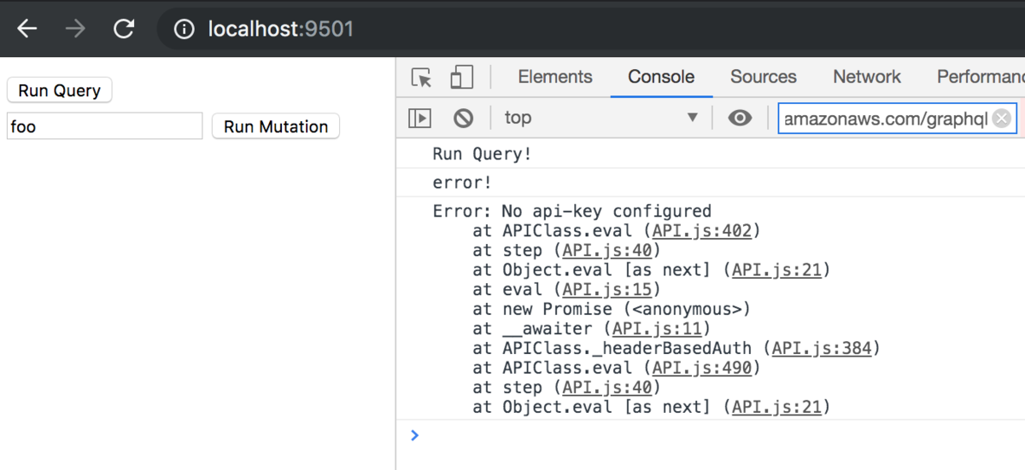Open the API.js:11 source link

(656, 328)
